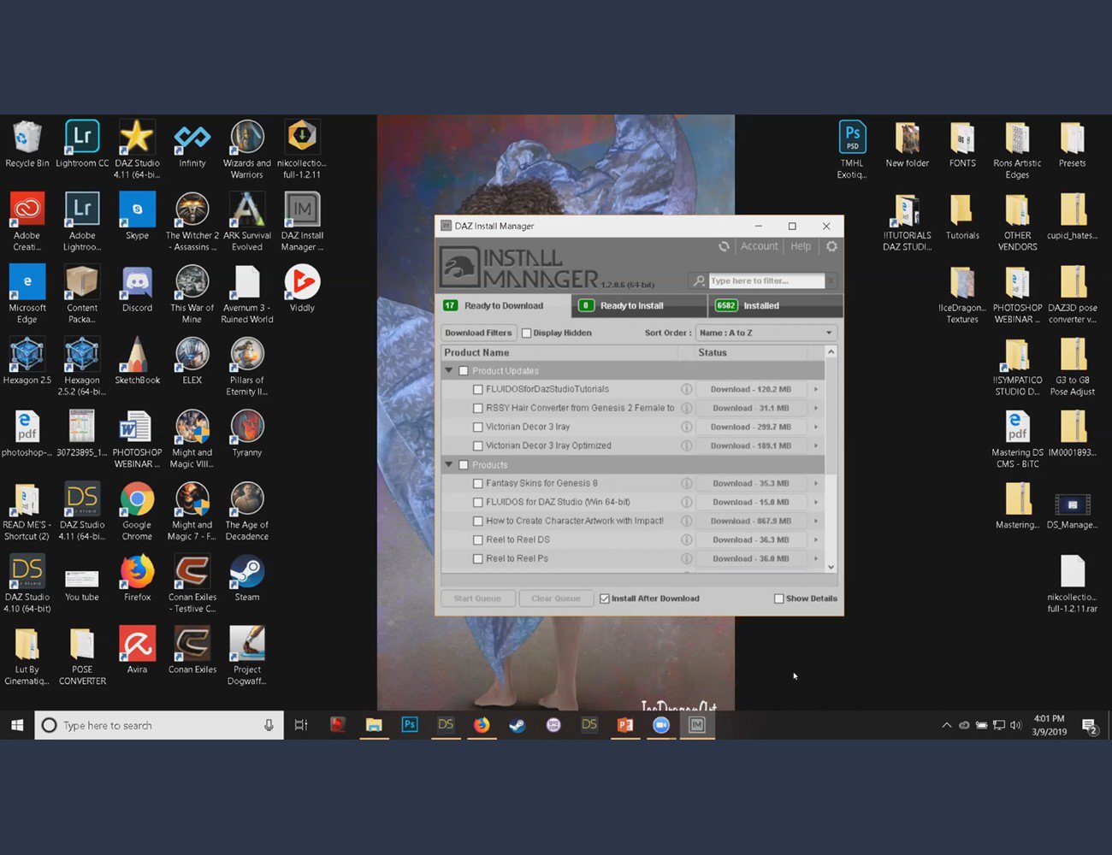The height and width of the screenshot is (855, 1112).
Task: Select the Lightroom CC desktop icon
Action: coord(82,144)
